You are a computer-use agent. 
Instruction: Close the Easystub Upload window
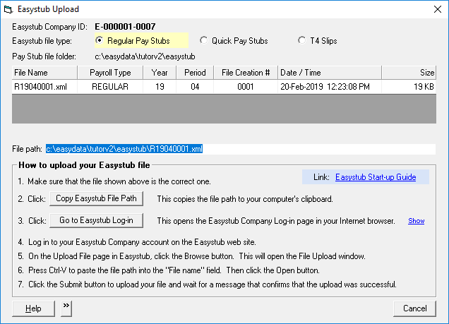pyautogui.click(x=437, y=9)
